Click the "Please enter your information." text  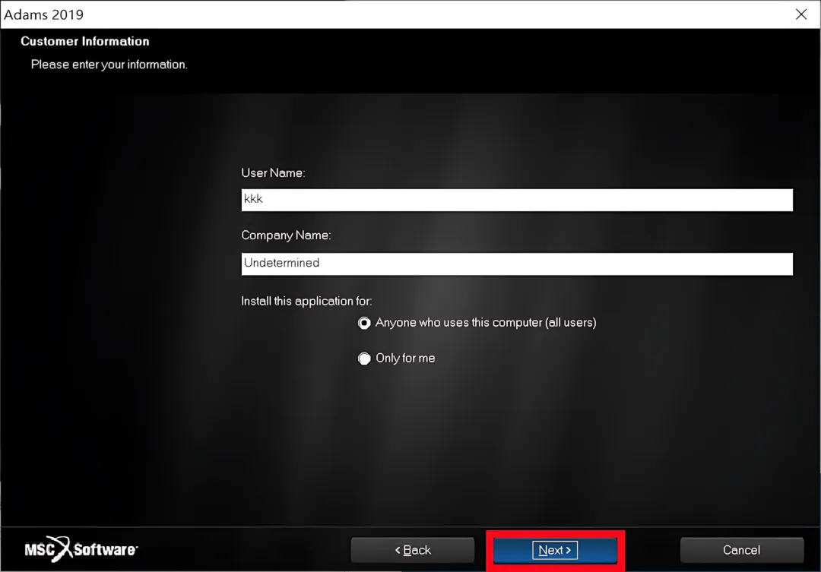[x=109, y=65]
